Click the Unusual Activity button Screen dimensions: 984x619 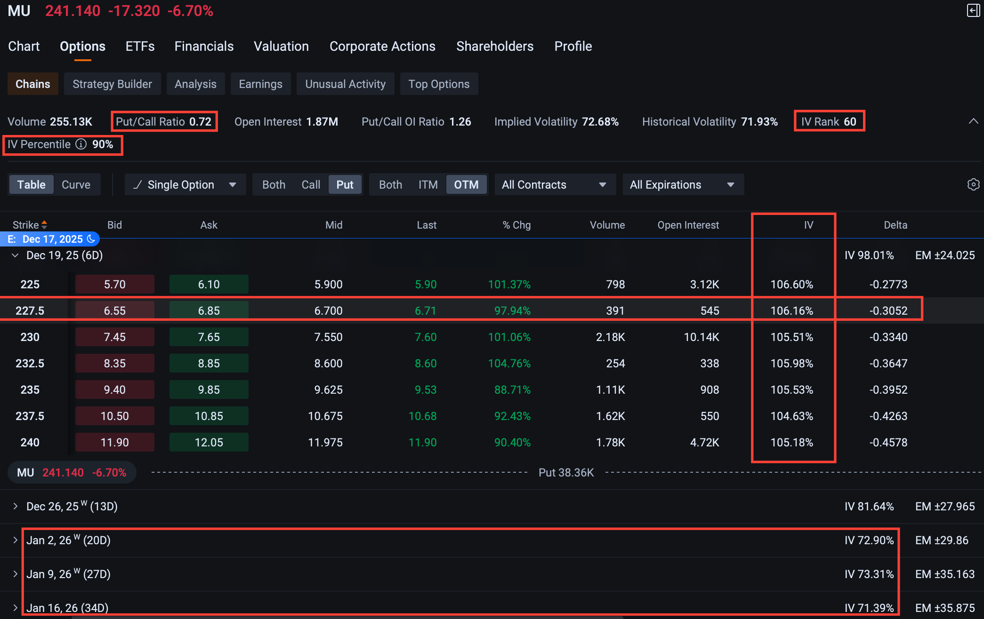tap(345, 84)
